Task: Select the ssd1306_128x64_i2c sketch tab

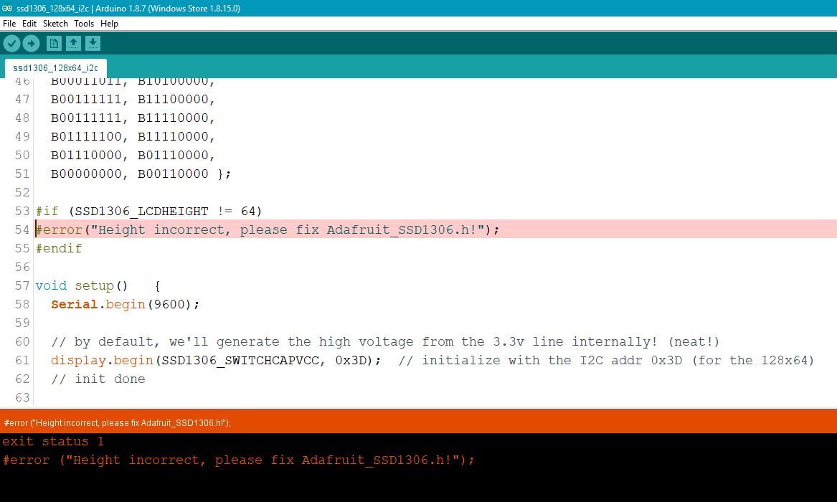Action: 55,67
